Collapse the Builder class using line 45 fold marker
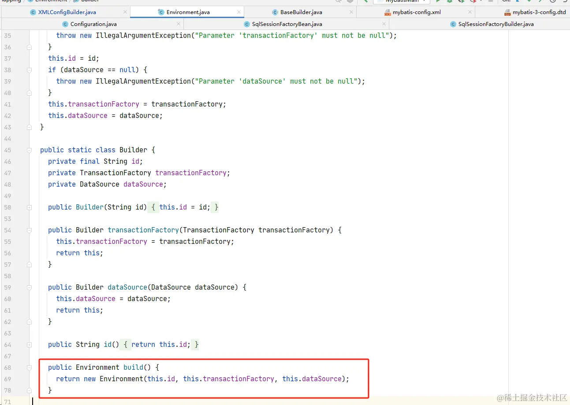The height and width of the screenshot is (405, 570). 29,150
